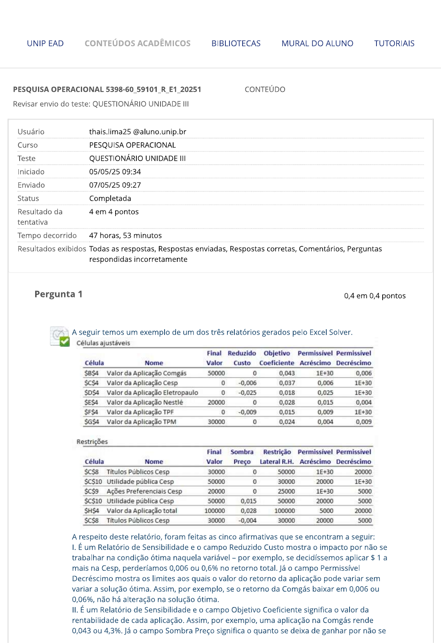This screenshot has height=643, width=441.
Task: Click the Tempo decorrido value
Action: coord(125,235)
